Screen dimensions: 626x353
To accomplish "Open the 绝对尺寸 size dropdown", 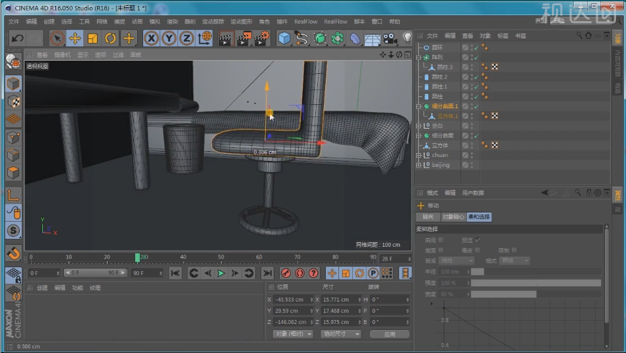I will point(341,334).
